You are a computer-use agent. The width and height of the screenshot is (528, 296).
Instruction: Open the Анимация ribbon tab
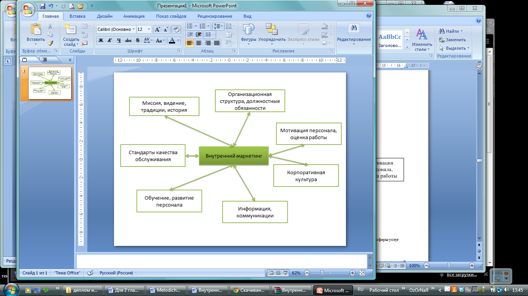134,16
